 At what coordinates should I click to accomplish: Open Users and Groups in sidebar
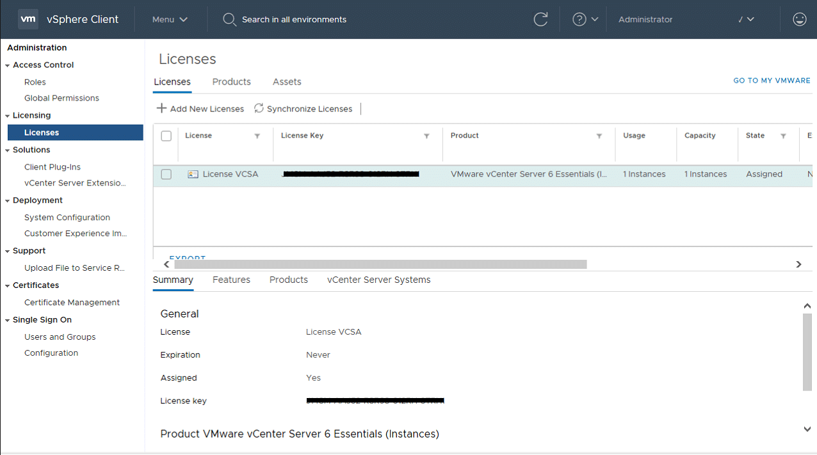coord(60,337)
